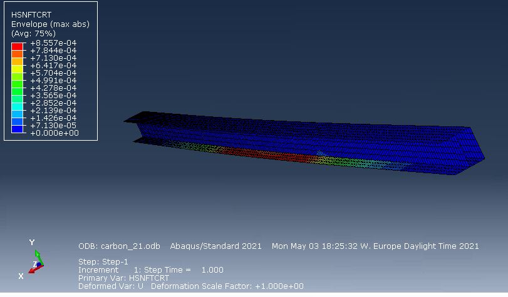This screenshot has width=508, height=297.
Task: Click the legend value +4.278e-04
Action: 53,88
